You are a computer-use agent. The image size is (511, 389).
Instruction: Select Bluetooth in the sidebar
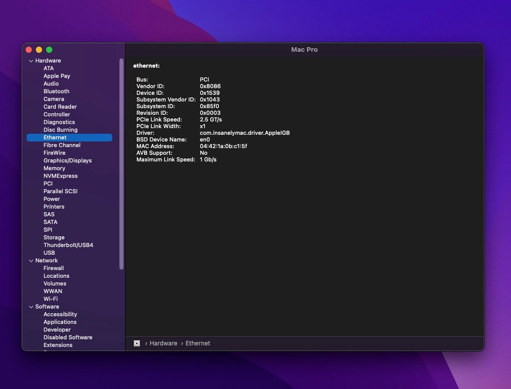[56, 91]
